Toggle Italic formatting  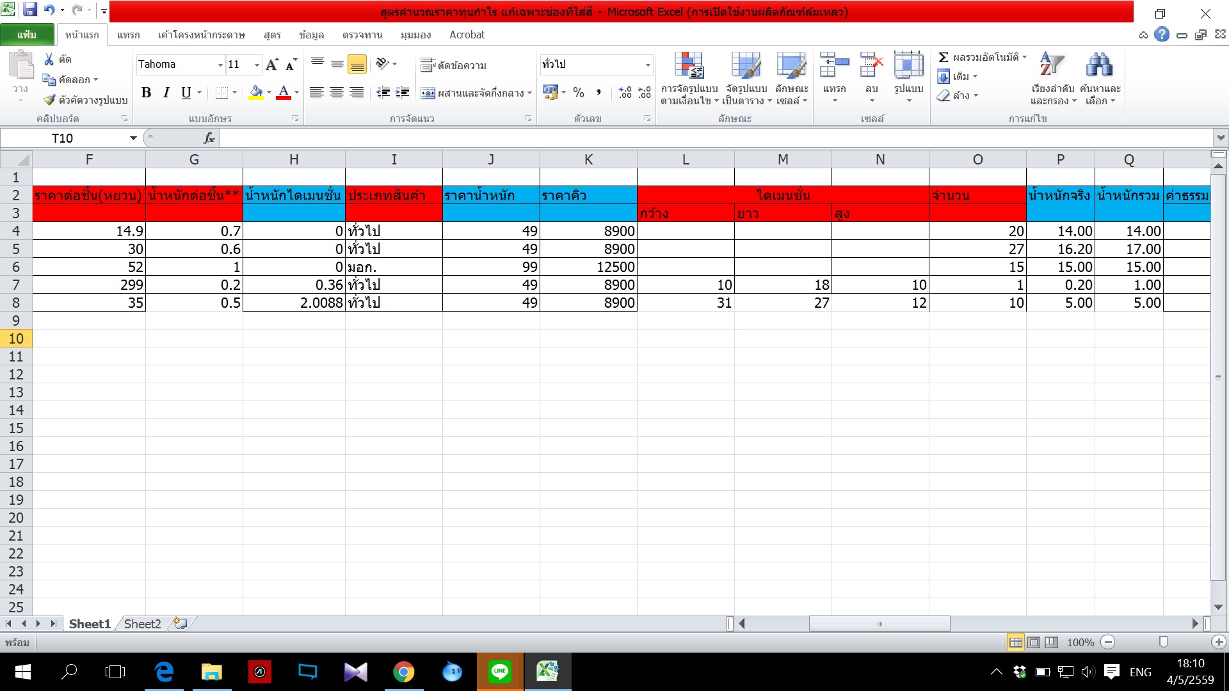coord(166,93)
